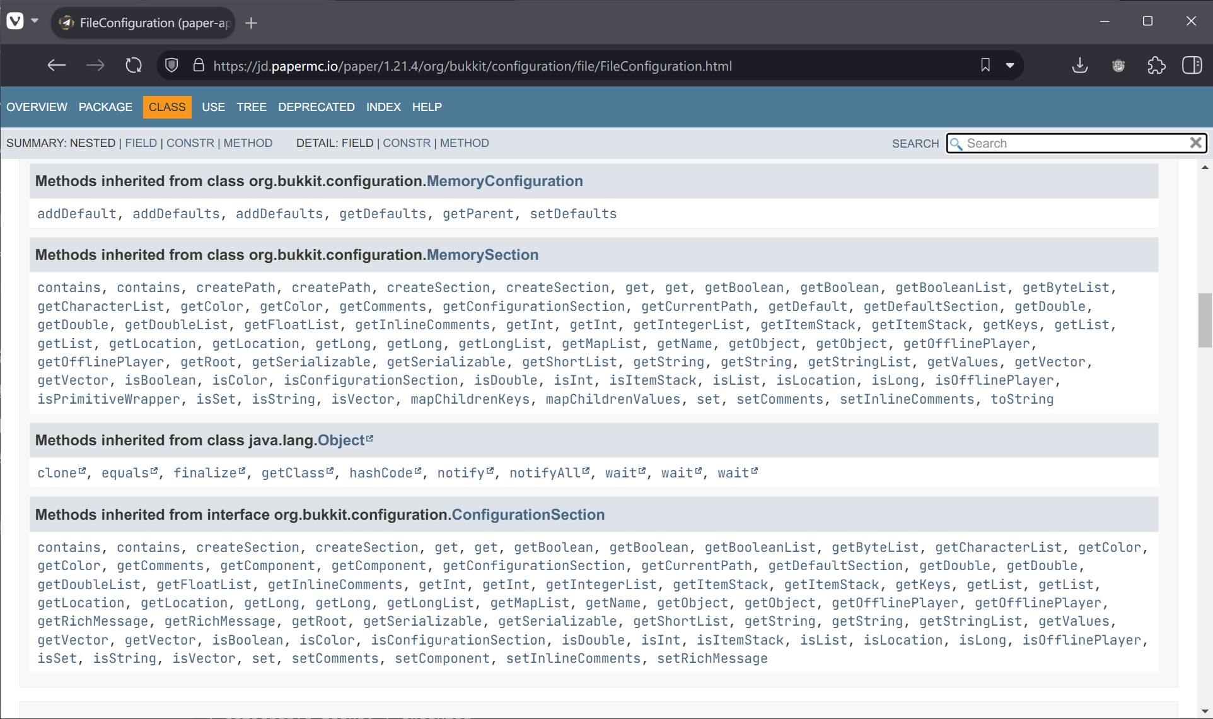Open the extensions puzzle icon
Viewport: 1213px width, 719px height.
pyautogui.click(x=1156, y=66)
